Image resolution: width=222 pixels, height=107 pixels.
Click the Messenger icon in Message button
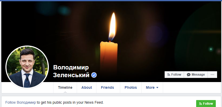(x=188, y=75)
